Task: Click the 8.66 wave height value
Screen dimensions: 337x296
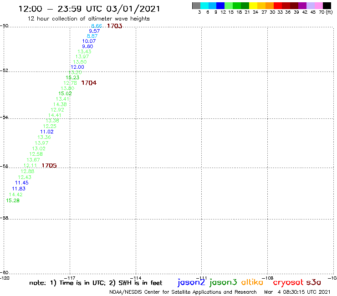Action: (96, 26)
